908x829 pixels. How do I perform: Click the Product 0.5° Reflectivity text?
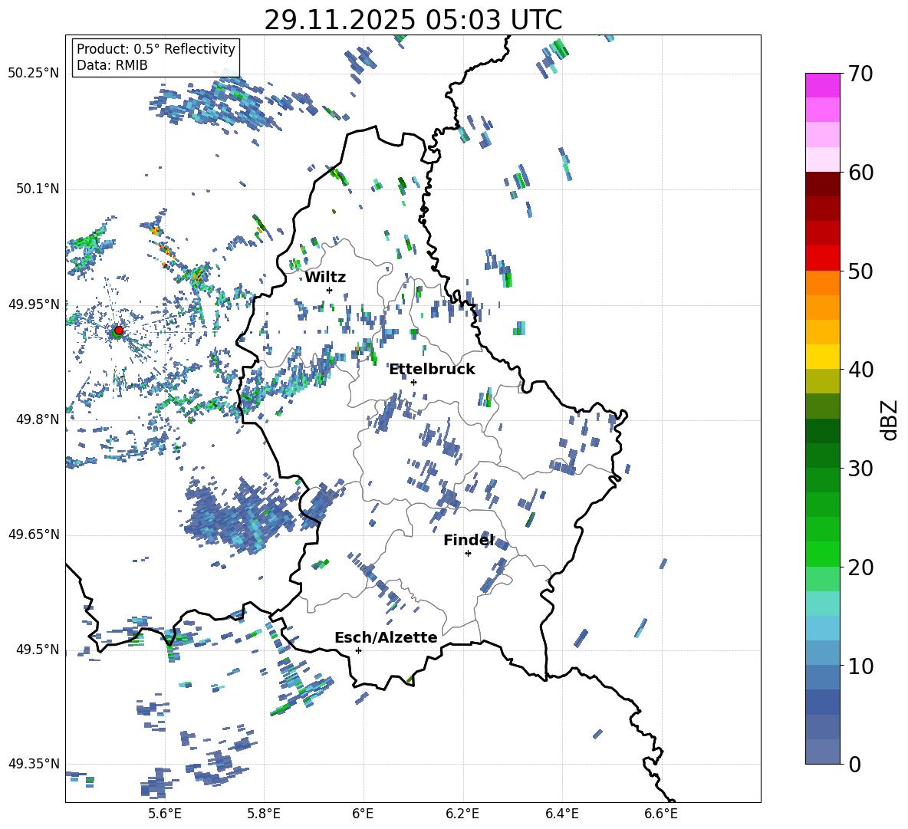[156, 49]
